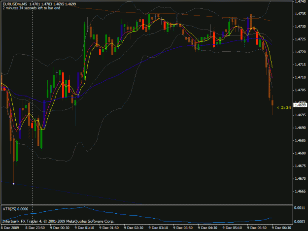Click price level 1.4680 on the axis
The image size is (308, 231).
300,153
